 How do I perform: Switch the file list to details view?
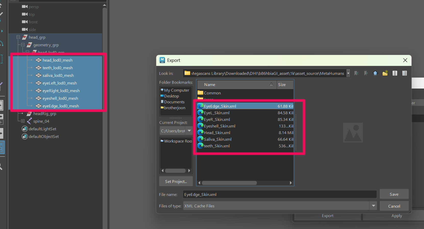click(405, 73)
